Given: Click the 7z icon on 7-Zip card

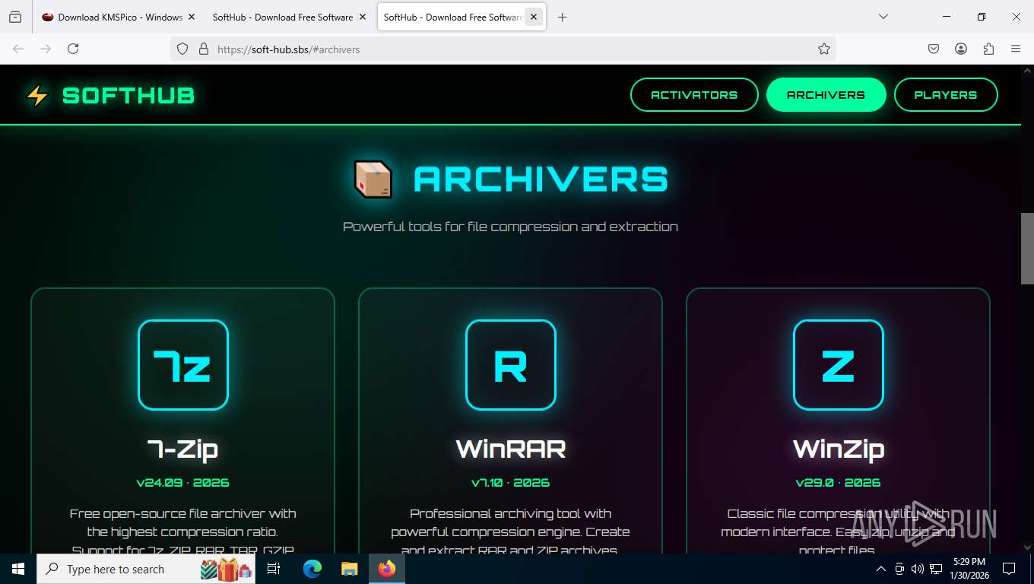Looking at the screenshot, I should point(183,365).
